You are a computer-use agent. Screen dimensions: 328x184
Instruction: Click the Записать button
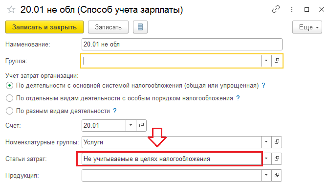pyautogui.click(x=108, y=27)
